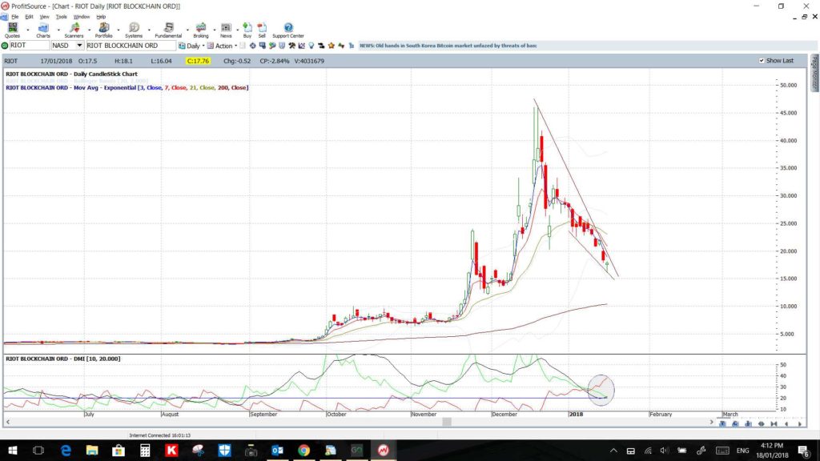Open the Page Monitor side tab
This screenshot has width=820, height=461.
[x=814, y=72]
